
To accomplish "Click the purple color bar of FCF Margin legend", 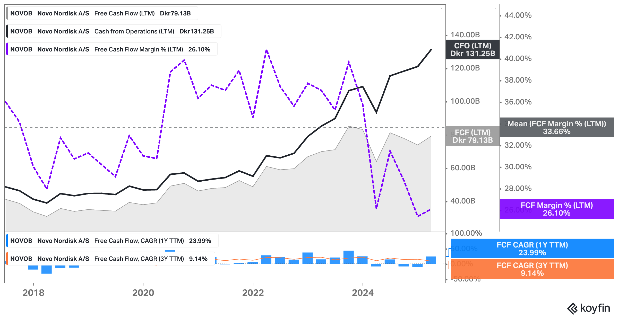I will tap(7, 49).
